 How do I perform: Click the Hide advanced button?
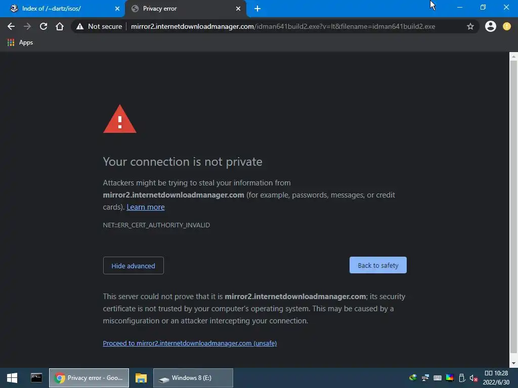click(134, 266)
